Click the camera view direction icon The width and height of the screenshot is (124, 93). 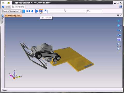pos(119,30)
